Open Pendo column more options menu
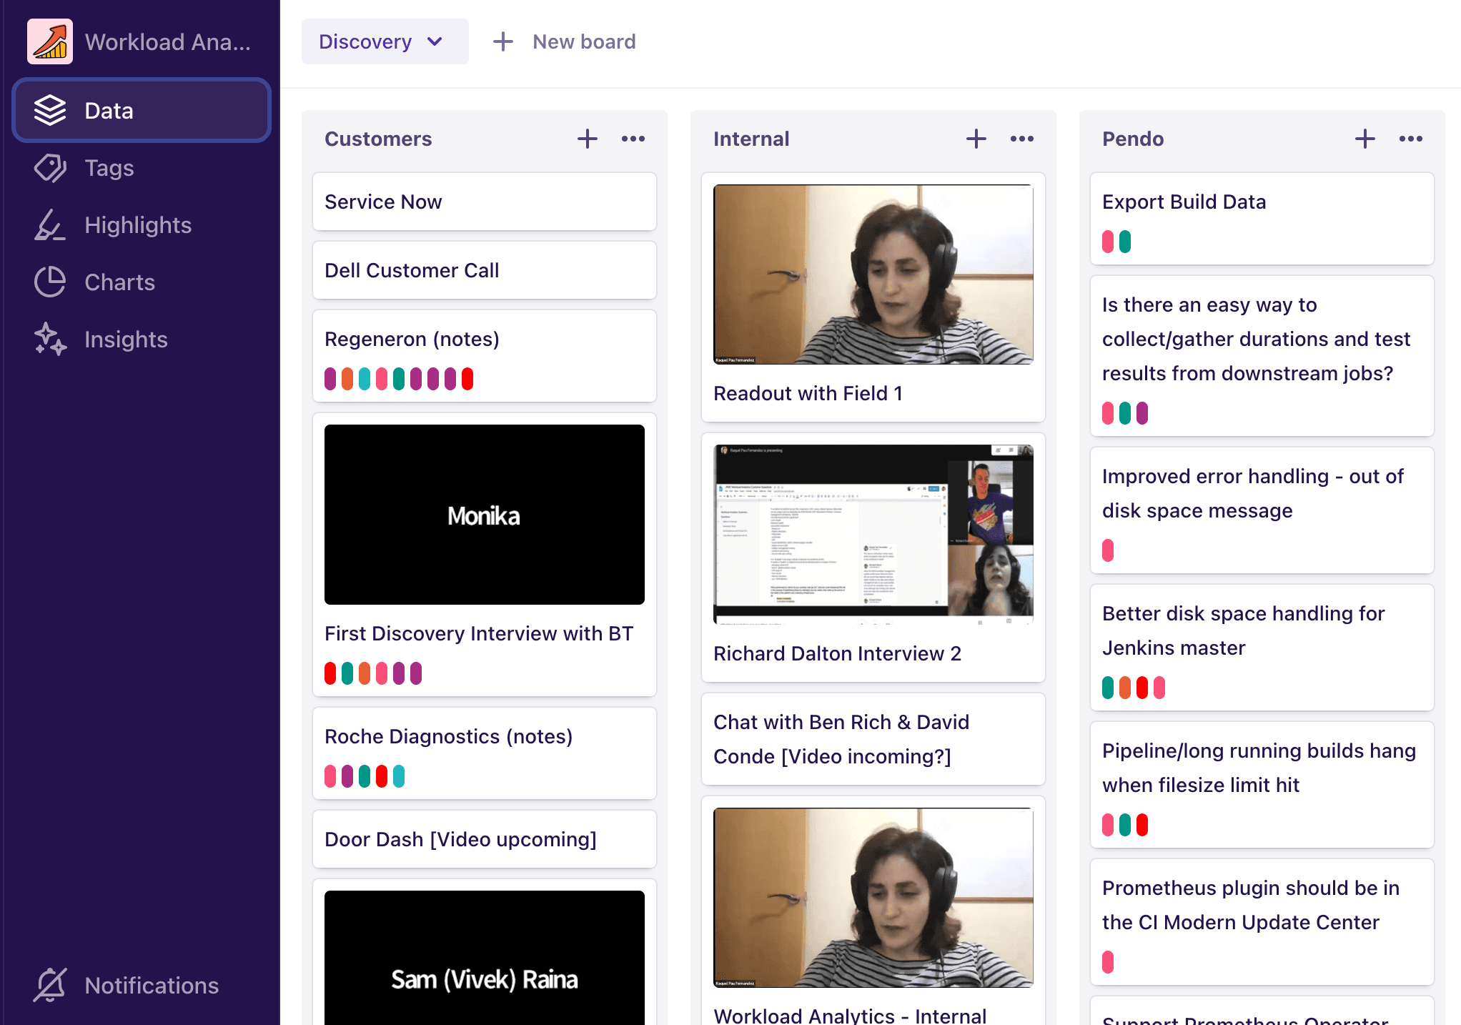This screenshot has width=1461, height=1025. tap(1411, 139)
